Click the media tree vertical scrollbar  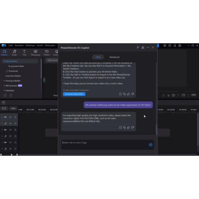click(41, 69)
